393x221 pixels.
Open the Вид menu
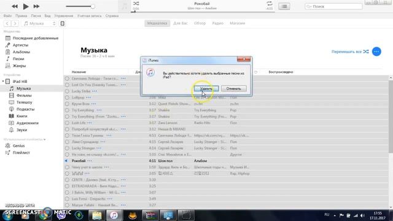48,16
